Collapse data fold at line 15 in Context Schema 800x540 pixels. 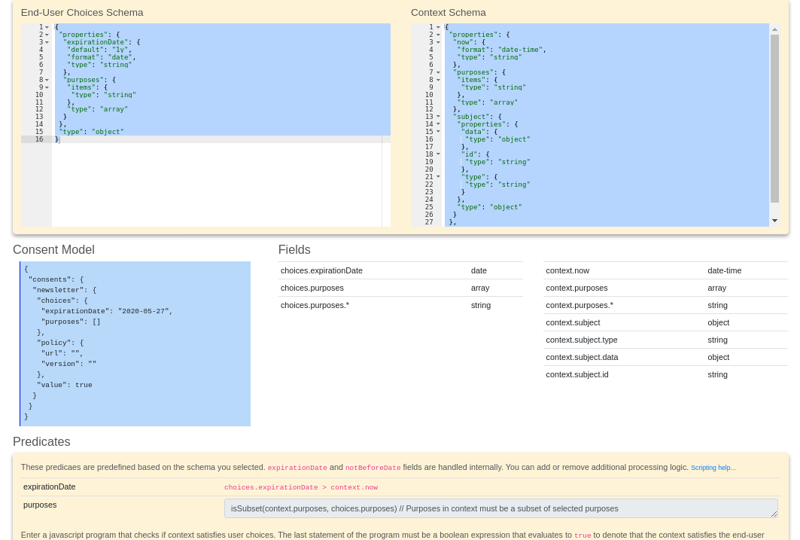click(438, 132)
